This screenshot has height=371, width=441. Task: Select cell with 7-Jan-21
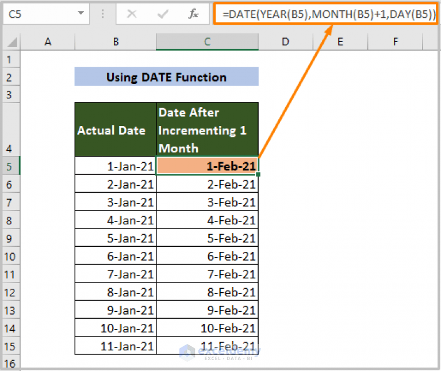116,274
